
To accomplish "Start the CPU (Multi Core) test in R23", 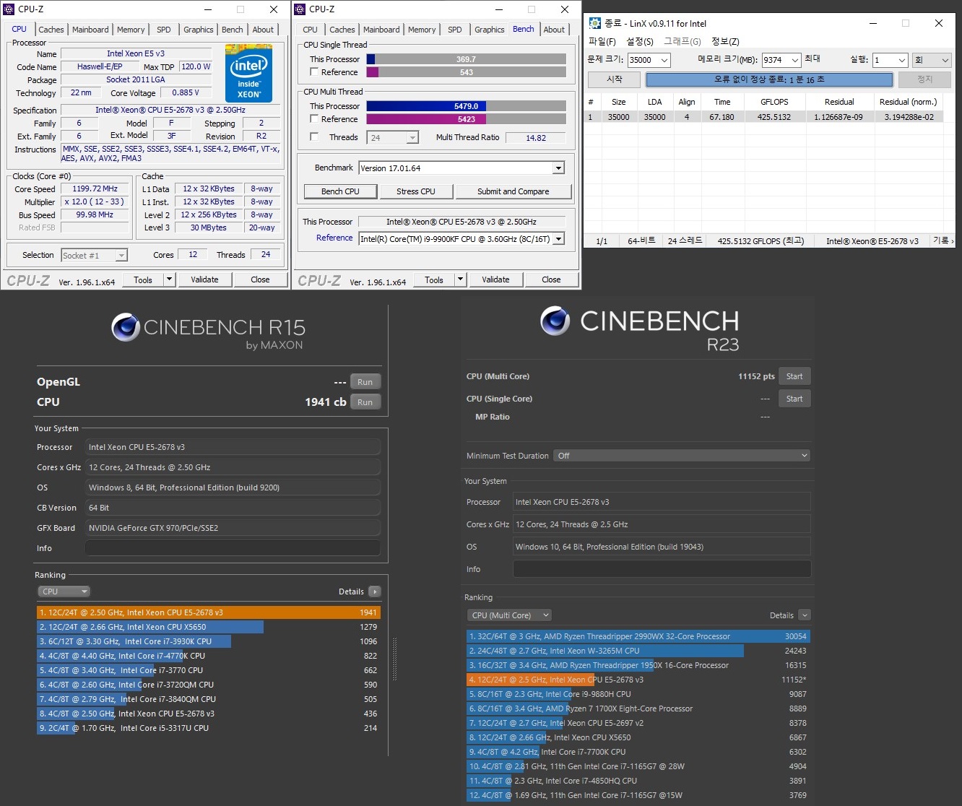I will click(794, 376).
